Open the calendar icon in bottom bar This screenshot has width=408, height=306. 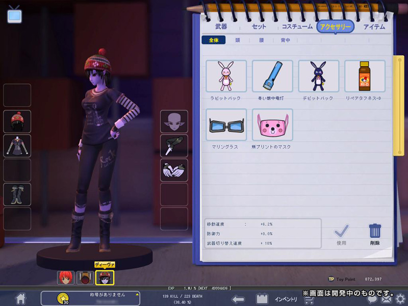262,299
